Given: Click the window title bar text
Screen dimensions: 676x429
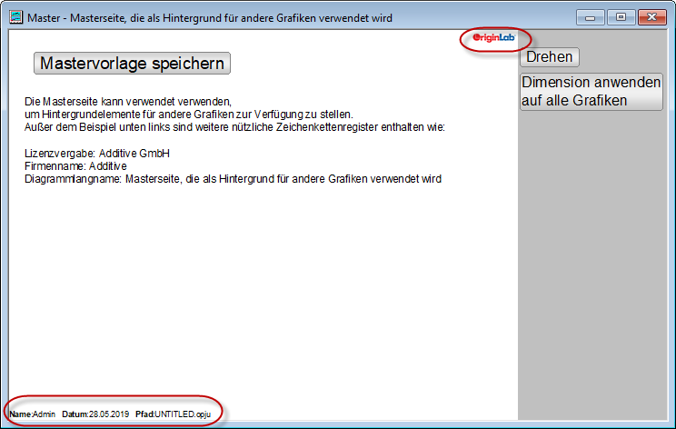Looking at the screenshot, I should [210, 18].
